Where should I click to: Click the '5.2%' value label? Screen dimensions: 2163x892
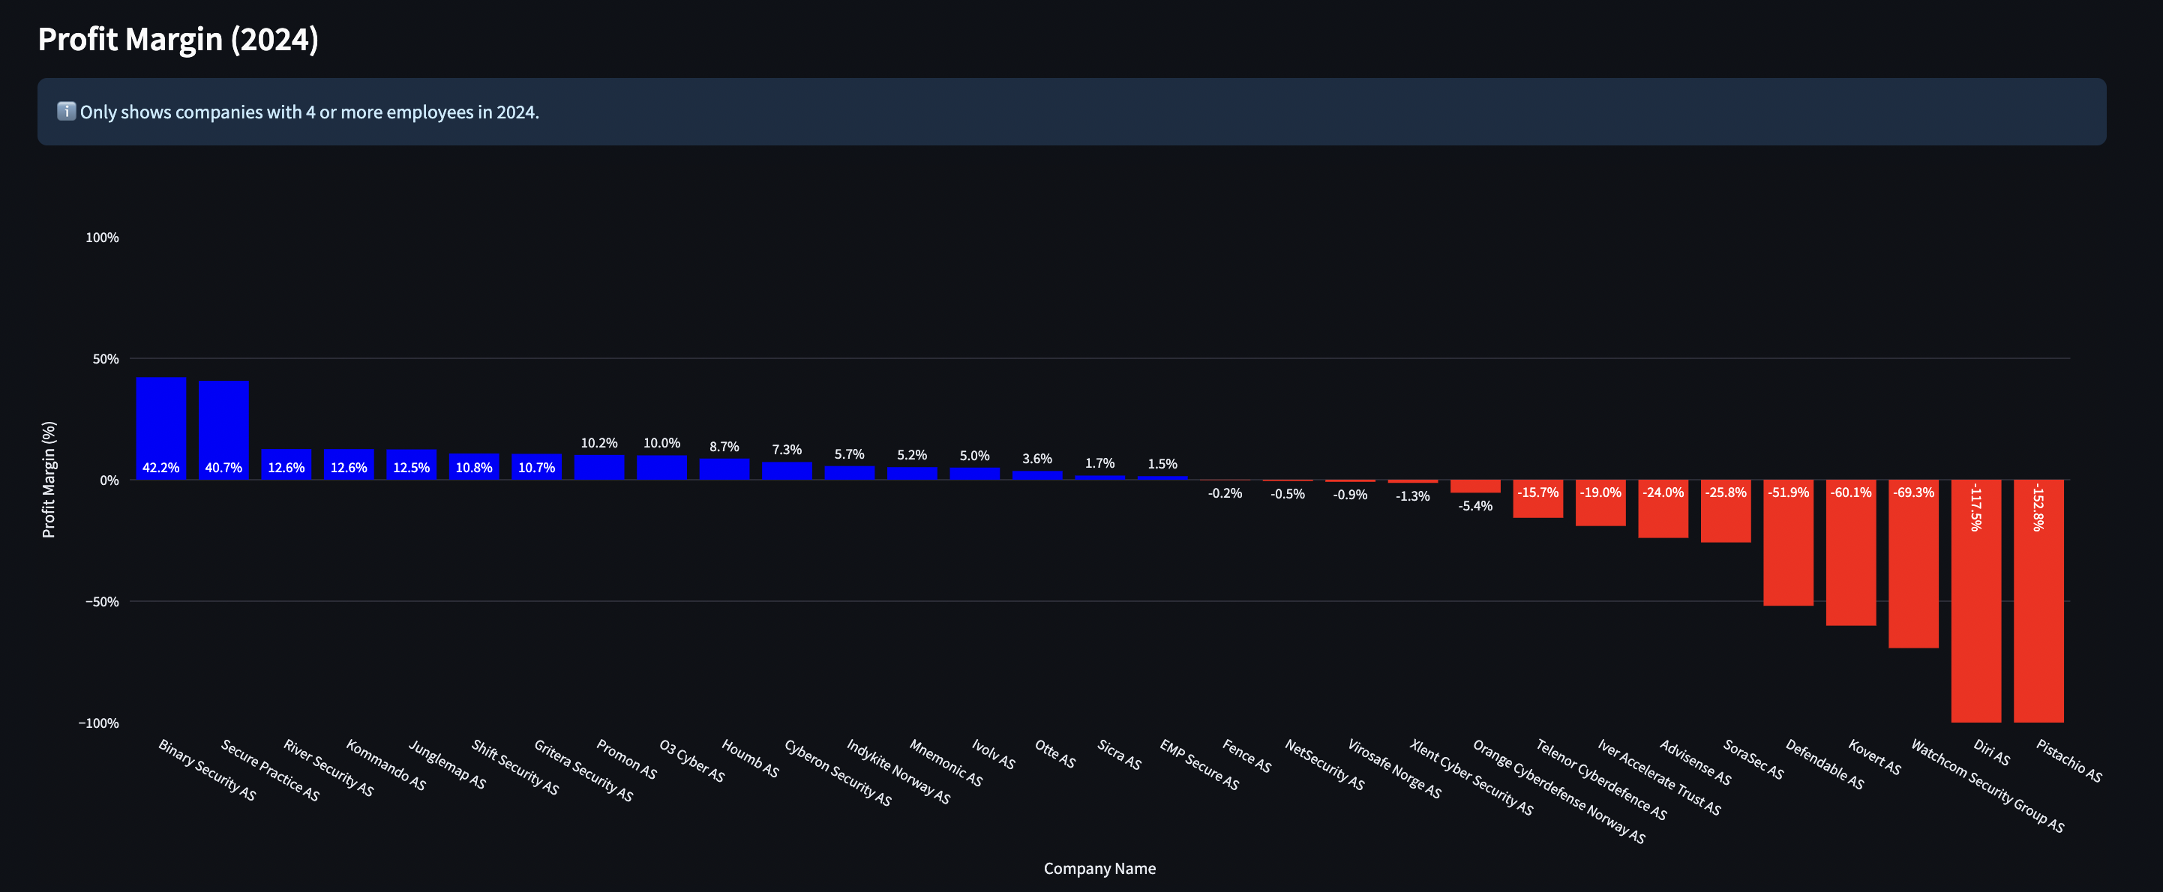point(912,455)
